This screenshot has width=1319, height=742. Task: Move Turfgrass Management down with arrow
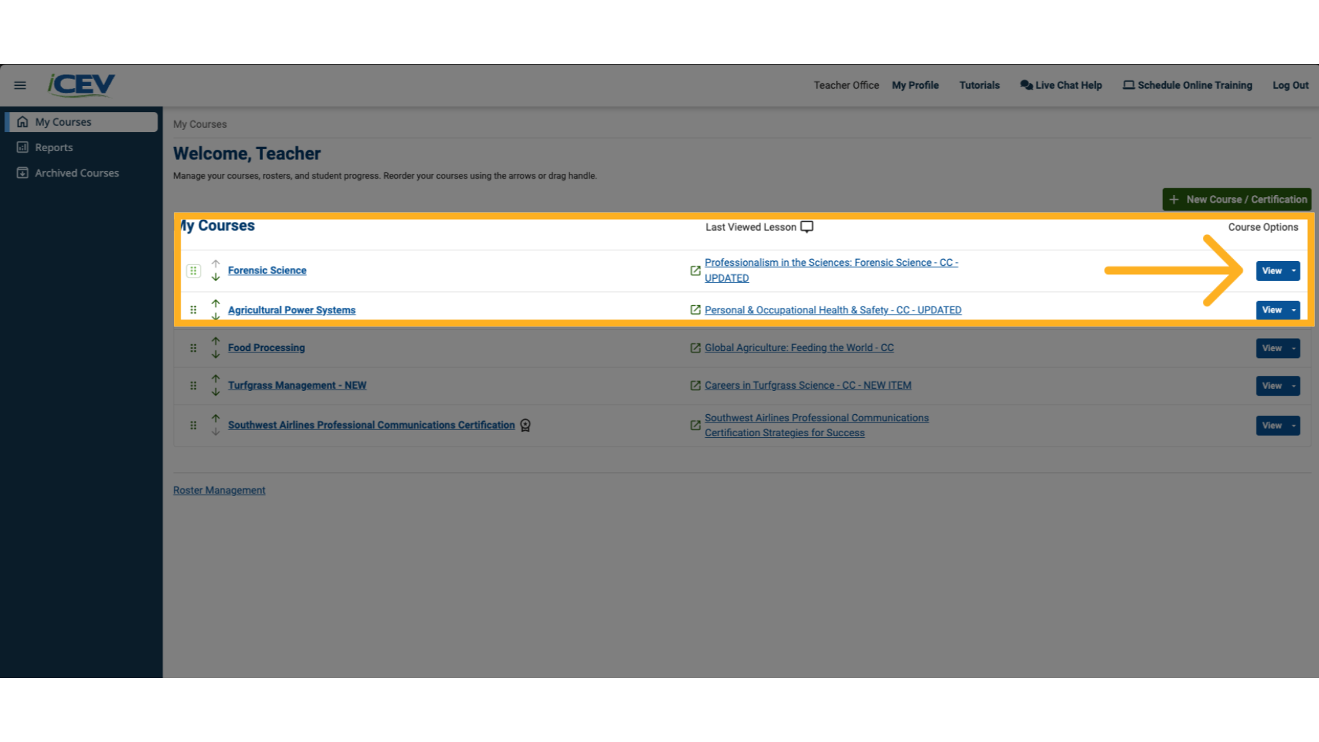point(216,392)
